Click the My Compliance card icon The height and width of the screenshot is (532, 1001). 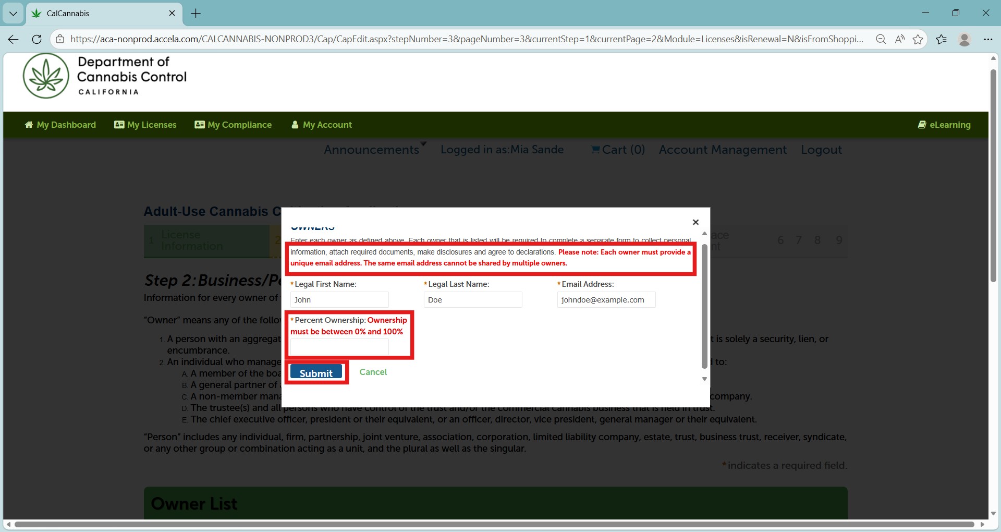[x=199, y=125]
